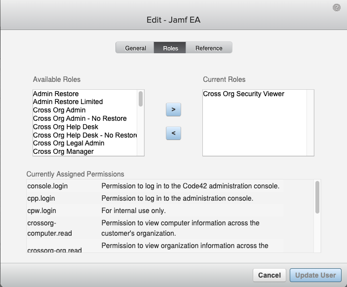The height and width of the screenshot is (287, 347).
Task: Click the remove role left arrow button
Action: (173, 133)
